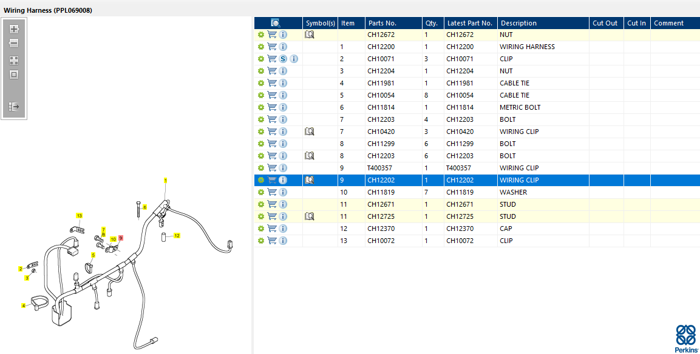The width and height of the screenshot is (700, 354).
Task: Click the list-with-arrow export icon
Action: click(x=14, y=107)
